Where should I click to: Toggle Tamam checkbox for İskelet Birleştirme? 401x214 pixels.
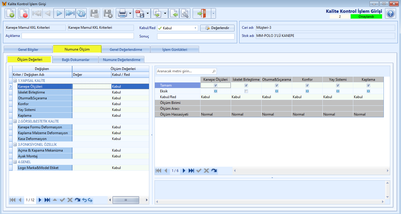246,85
